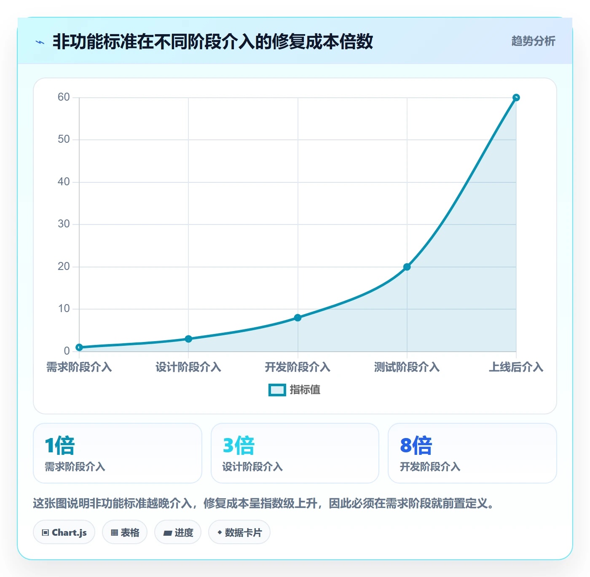Click the 进度 tag chip
The width and height of the screenshot is (590, 577).
coord(178,532)
